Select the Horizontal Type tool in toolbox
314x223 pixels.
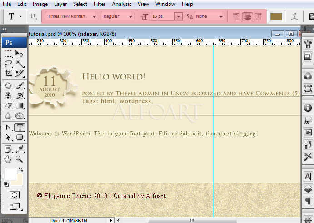tap(20, 128)
